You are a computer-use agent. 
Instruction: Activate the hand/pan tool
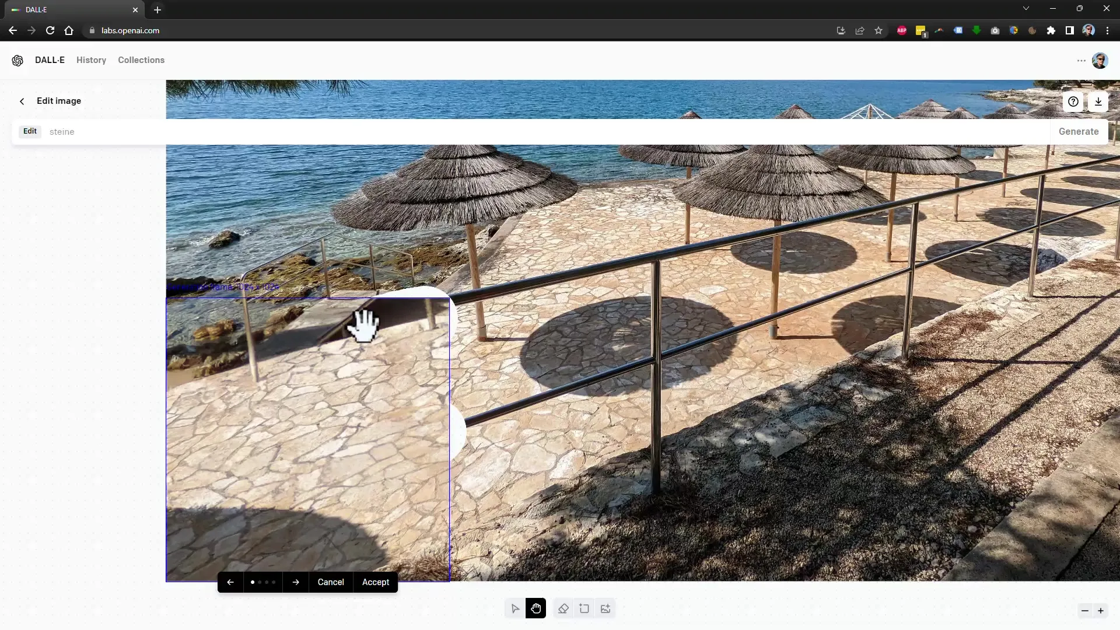pyautogui.click(x=536, y=608)
